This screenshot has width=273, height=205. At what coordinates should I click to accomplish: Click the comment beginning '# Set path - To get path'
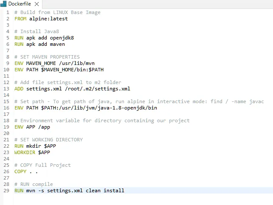click(139, 101)
